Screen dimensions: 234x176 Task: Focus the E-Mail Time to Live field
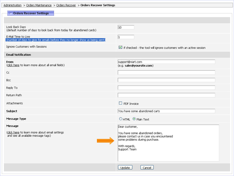pos(126,37)
